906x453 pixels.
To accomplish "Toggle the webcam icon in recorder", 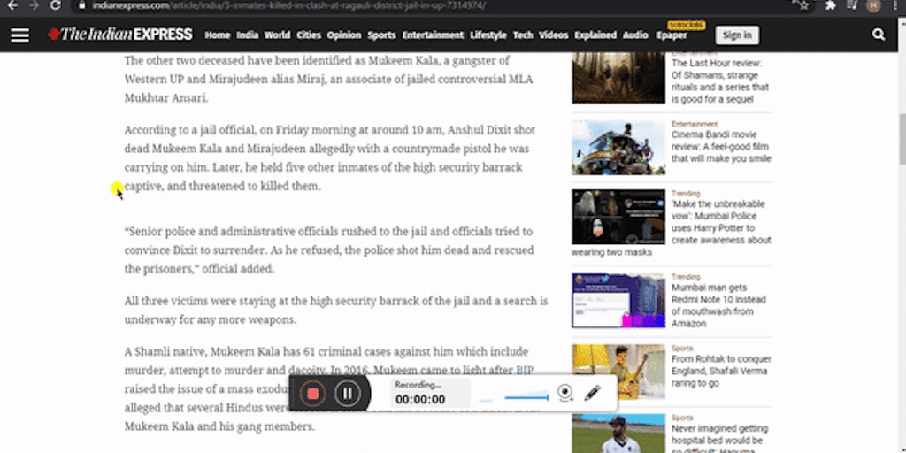I will [565, 394].
